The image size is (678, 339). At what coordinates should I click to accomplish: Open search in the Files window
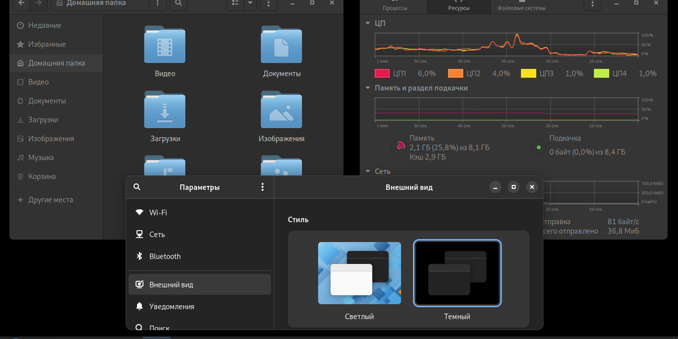178,3
